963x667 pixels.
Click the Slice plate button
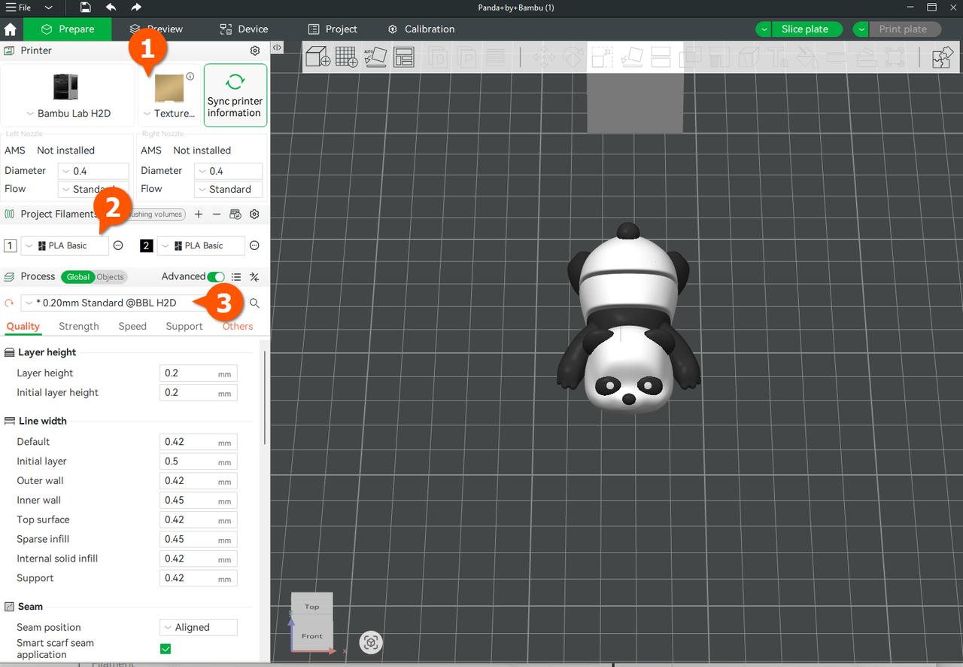(x=805, y=29)
